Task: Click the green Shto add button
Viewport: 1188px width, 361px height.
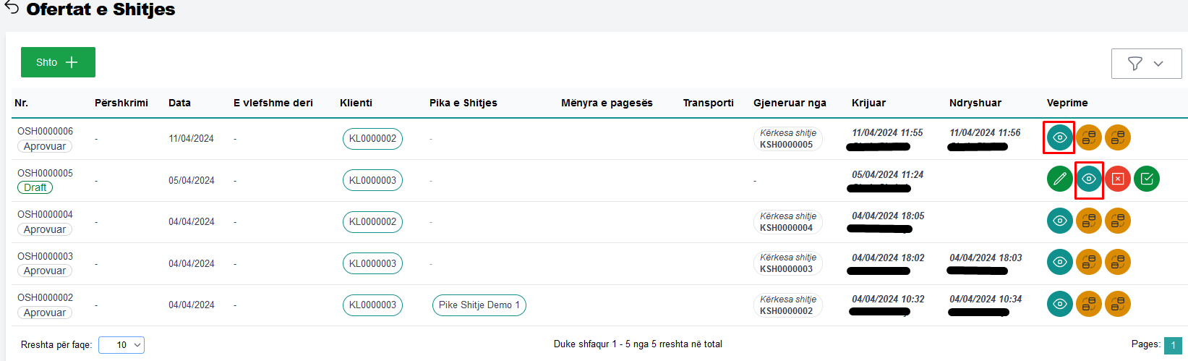Action: click(x=58, y=62)
